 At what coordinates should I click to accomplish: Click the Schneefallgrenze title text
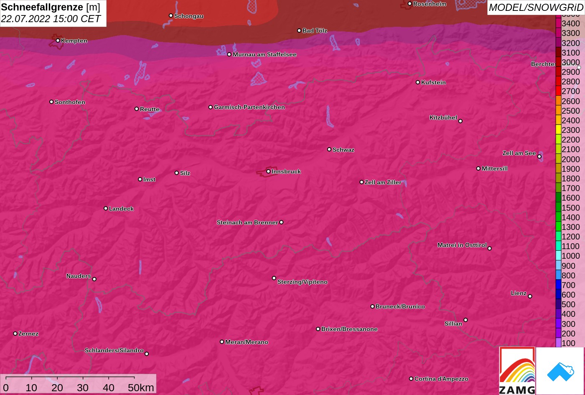pyautogui.click(x=42, y=7)
